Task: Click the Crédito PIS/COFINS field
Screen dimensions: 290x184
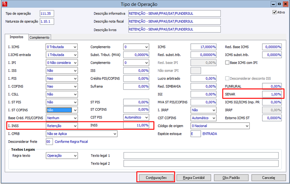Action: click(x=136, y=78)
